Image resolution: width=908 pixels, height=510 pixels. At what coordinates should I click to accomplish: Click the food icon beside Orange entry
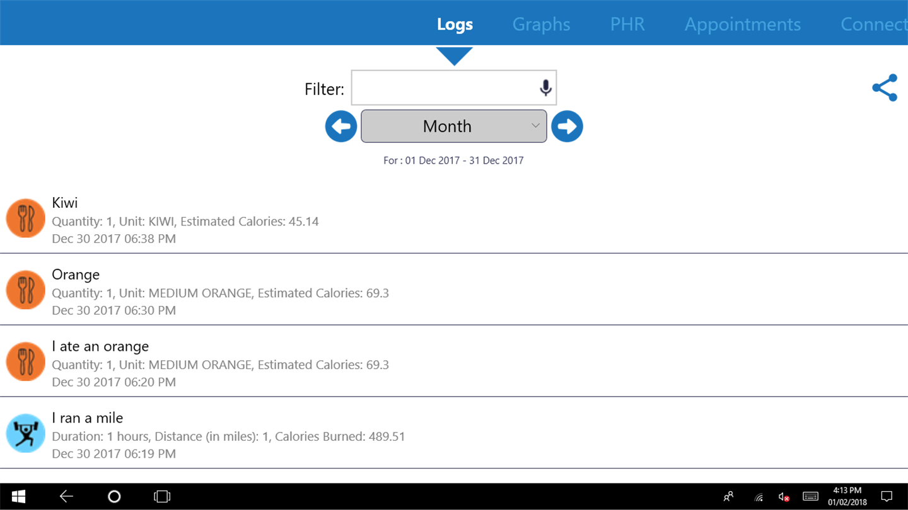point(26,290)
